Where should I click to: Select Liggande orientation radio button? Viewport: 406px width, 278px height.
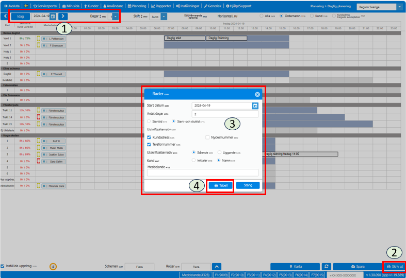tap(219, 152)
